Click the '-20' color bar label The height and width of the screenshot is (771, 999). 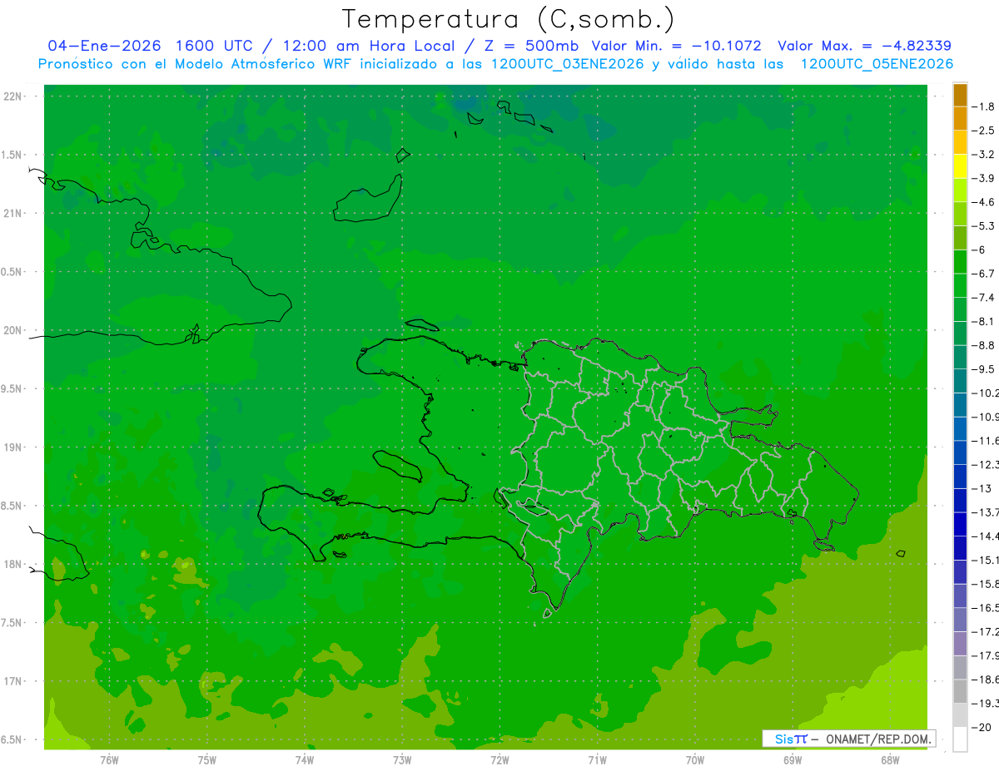[x=982, y=727]
